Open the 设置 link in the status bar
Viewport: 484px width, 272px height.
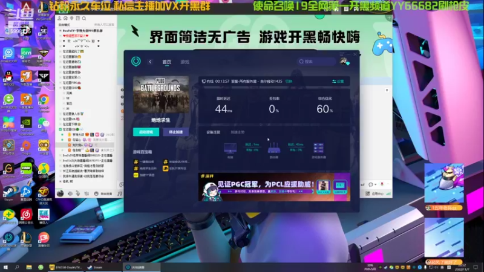[x=338, y=82]
